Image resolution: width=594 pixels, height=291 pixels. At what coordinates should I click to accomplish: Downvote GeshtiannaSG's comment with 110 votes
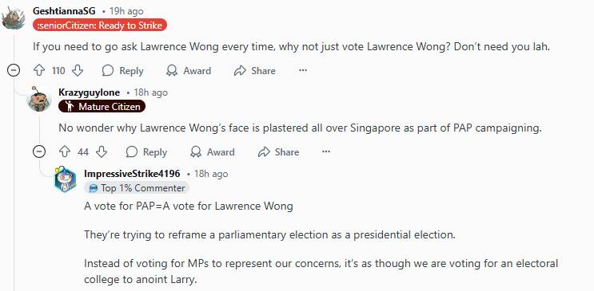[x=78, y=71]
